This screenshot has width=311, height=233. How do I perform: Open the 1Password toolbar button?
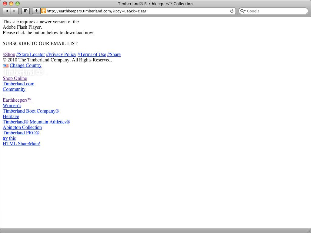[25, 11]
